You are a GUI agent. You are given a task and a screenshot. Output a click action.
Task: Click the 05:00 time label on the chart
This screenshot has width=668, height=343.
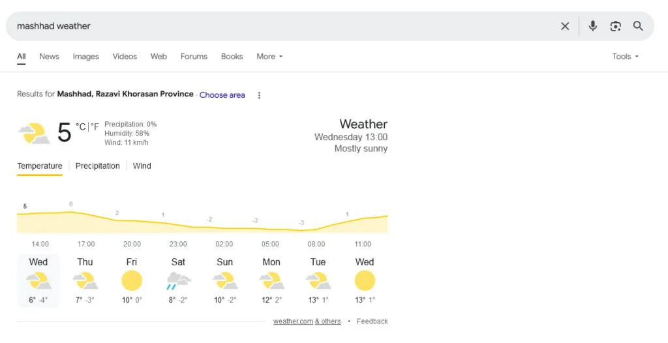click(270, 244)
